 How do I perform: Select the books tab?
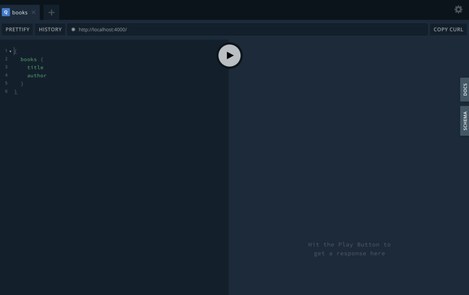coord(20,12)
